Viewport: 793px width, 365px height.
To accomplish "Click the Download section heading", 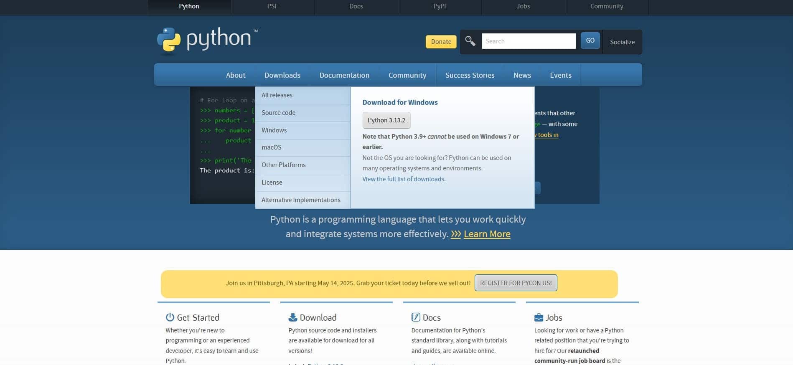I will (318, 317).
